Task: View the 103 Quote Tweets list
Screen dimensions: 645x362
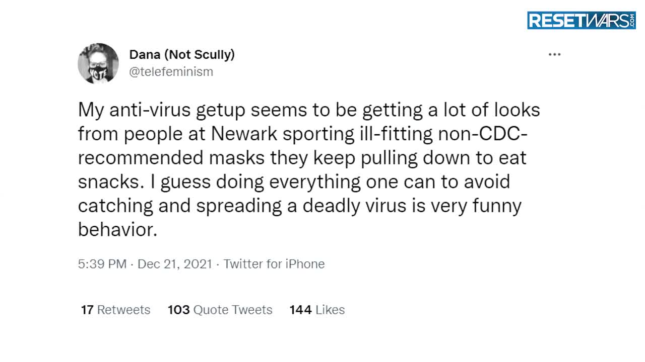Action: pyautogui.click(x=220, y=310)
